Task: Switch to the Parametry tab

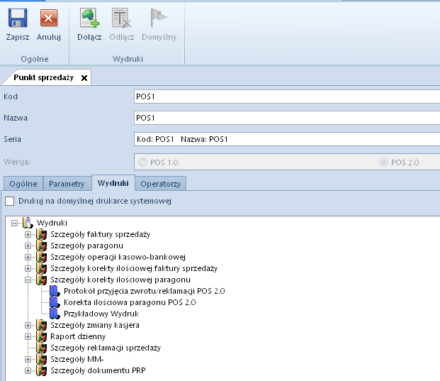Action: point(67,184)
